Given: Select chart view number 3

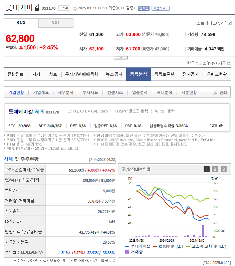Looking at the screenshot, I should (x=223, y=169).
